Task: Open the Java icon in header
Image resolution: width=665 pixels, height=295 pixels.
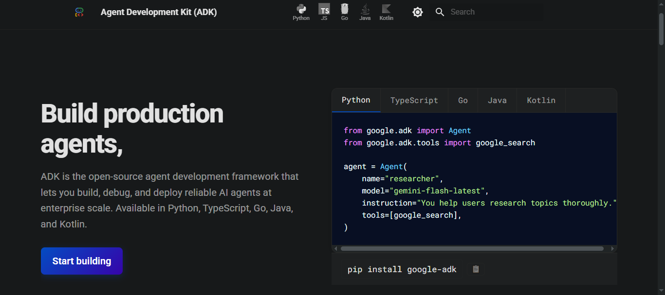Action: coord(365,12)
